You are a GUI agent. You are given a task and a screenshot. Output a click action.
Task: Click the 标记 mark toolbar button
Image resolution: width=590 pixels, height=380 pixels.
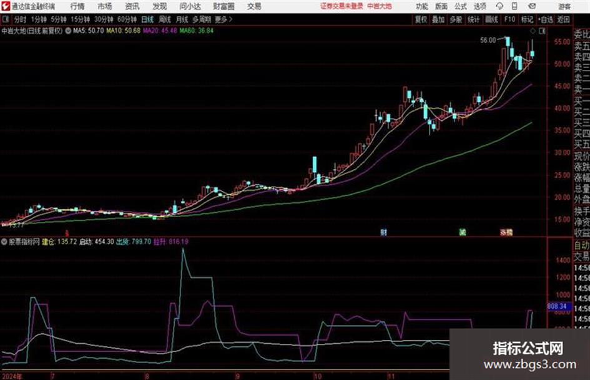point(527,19)
